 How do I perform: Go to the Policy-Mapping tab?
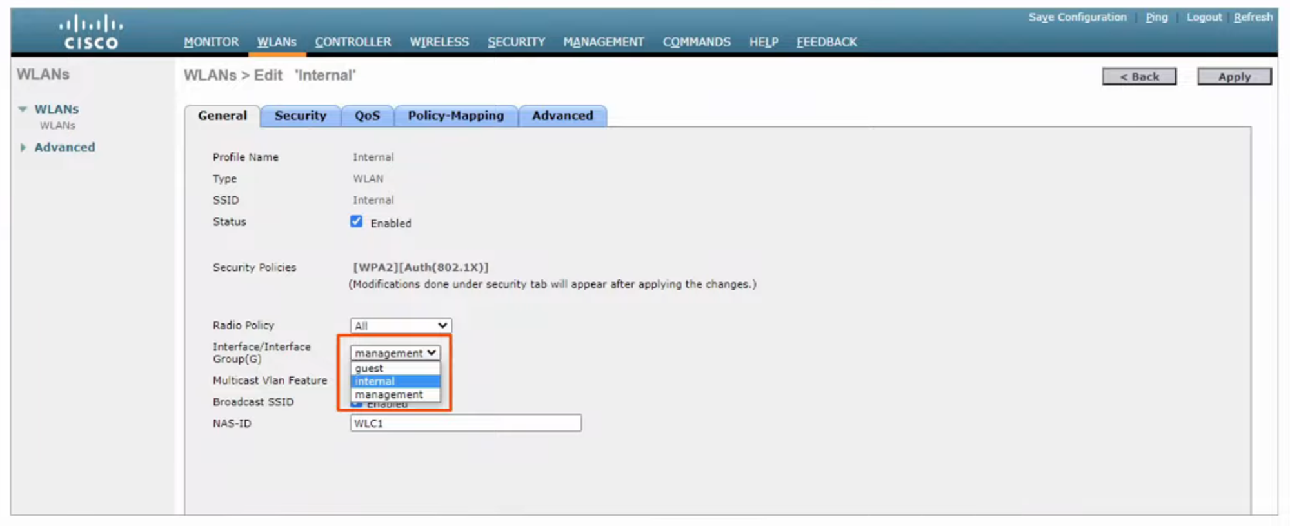click(455, 116)
